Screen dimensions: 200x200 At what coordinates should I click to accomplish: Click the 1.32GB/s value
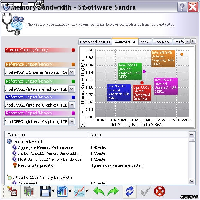click(98, 159)
